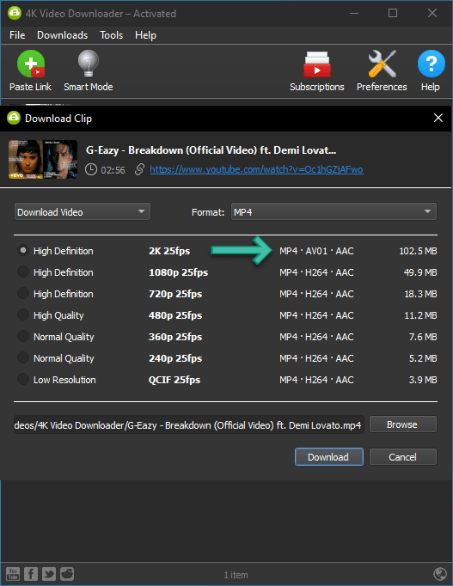Open the Download Video dropdown
Screen dimensions: 453x586
(83, 212)
